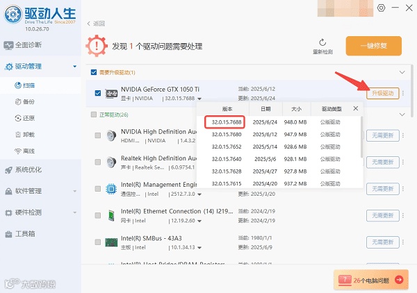Screen dimensions: 417x293
Task: Click the driver list main scrollbar
Action: coord(412,91)
